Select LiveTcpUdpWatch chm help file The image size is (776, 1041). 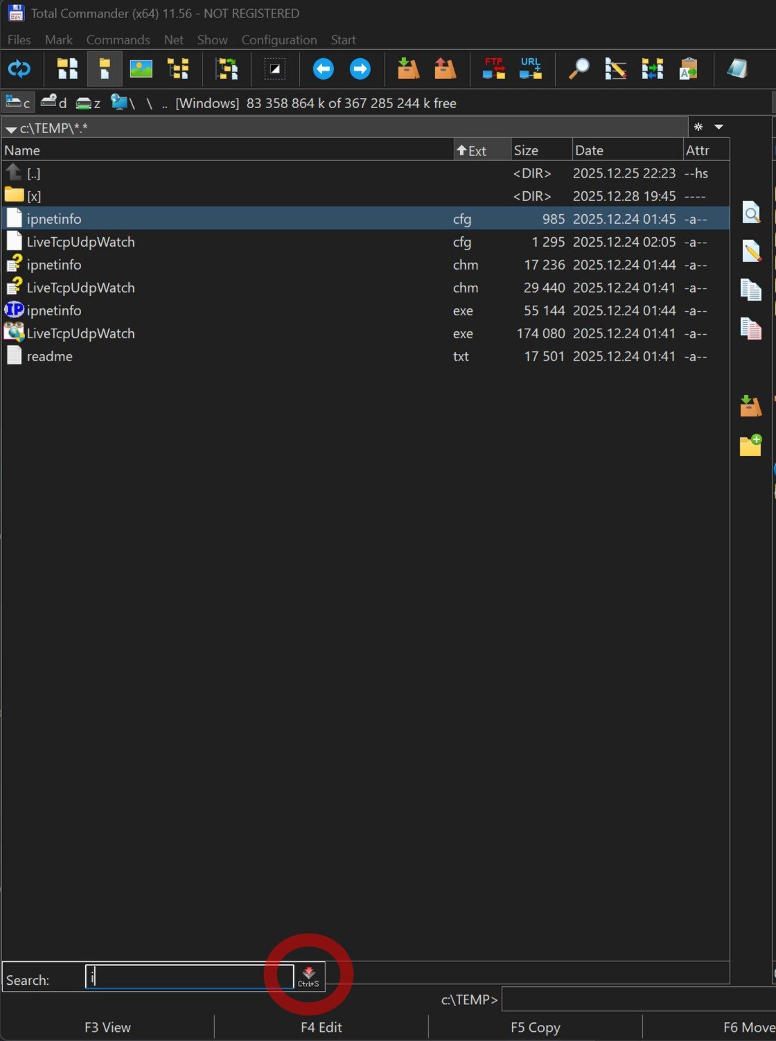(366, 288)
